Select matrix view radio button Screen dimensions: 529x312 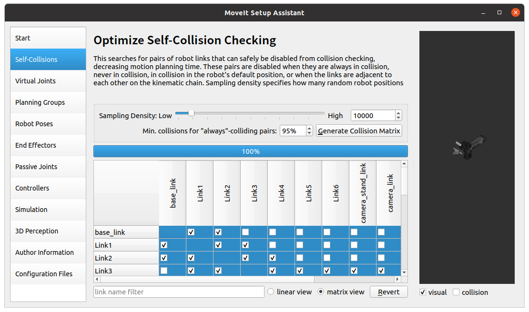pyautogui.click(x=321, y=292)
